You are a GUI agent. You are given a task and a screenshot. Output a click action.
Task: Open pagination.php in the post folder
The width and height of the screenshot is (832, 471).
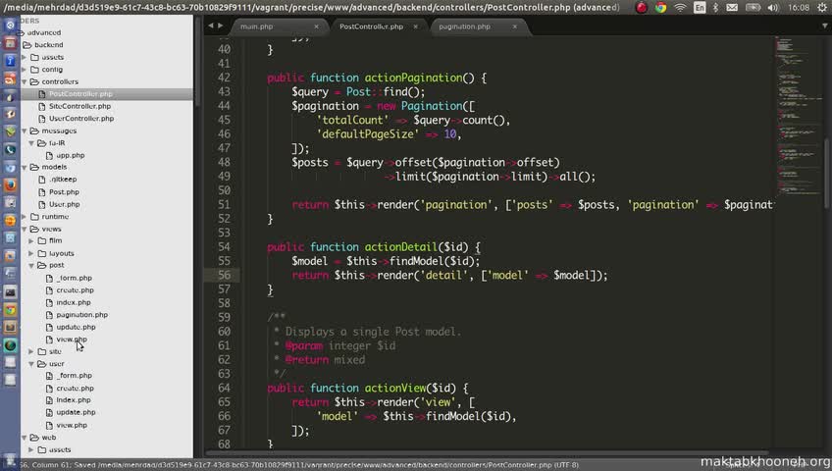pyautogui.click(x=81, y=315)
